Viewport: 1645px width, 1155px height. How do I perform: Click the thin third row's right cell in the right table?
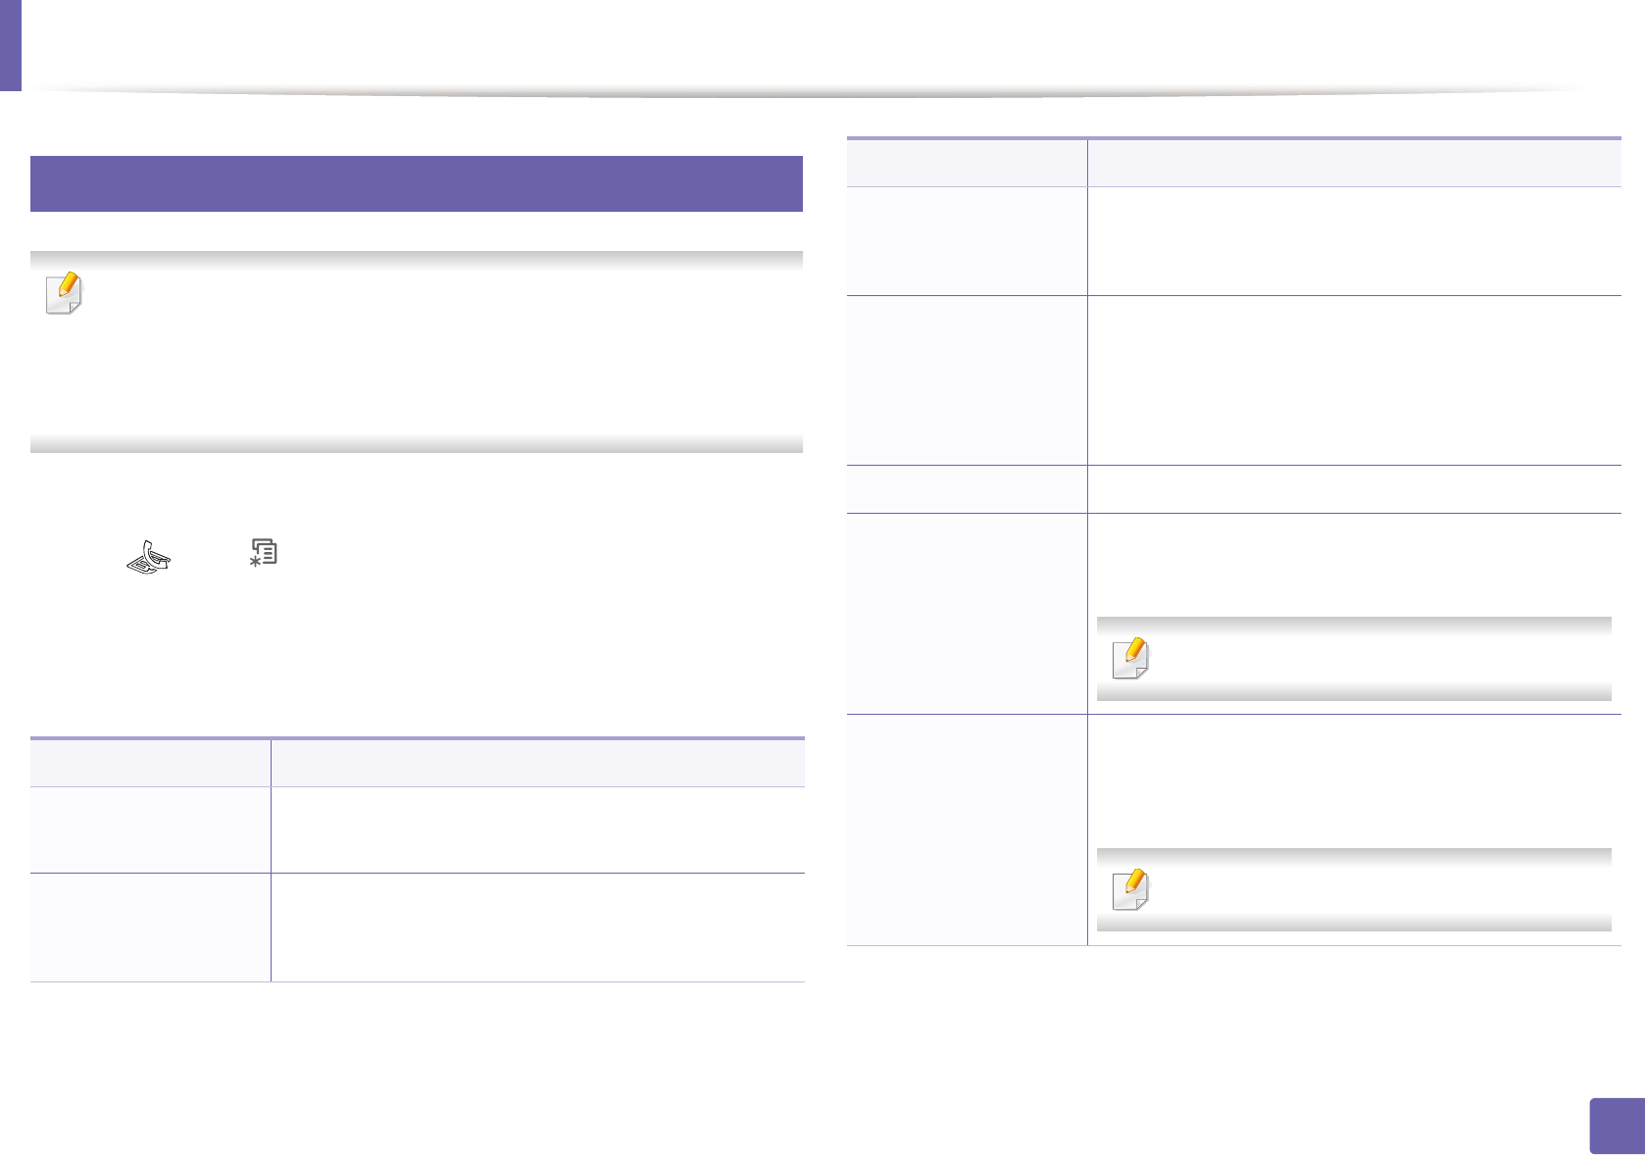[x=1354, y=489]
